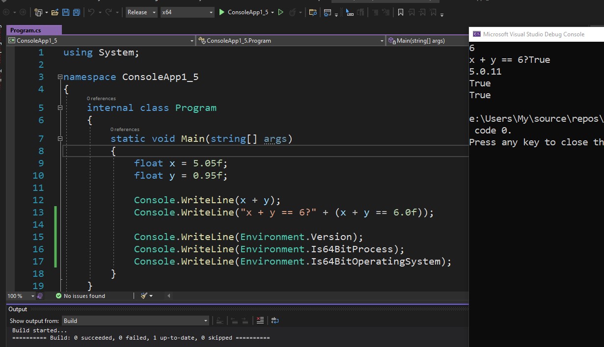Open the x64 platform dropdown
Viewport: 604px width, 347px height.
coord(188,12)
